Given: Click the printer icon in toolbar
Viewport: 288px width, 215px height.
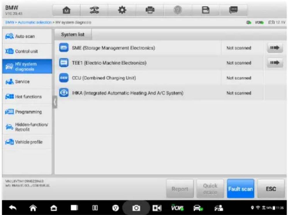Looking at the screenshot, I should (150, 10).
